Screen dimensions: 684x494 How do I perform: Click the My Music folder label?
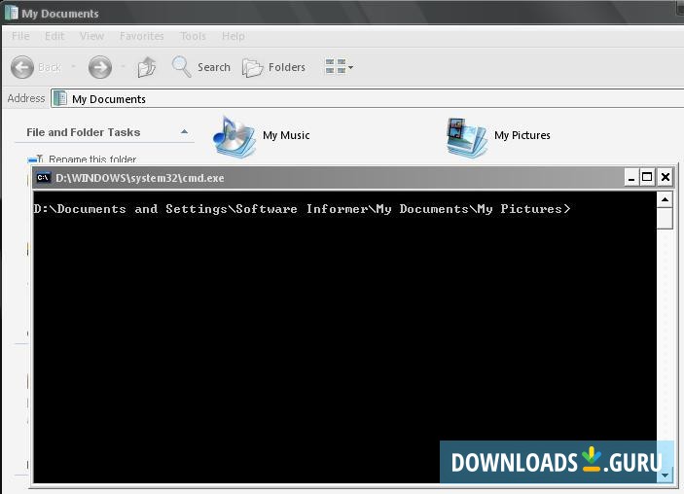[x=286, y=135]
